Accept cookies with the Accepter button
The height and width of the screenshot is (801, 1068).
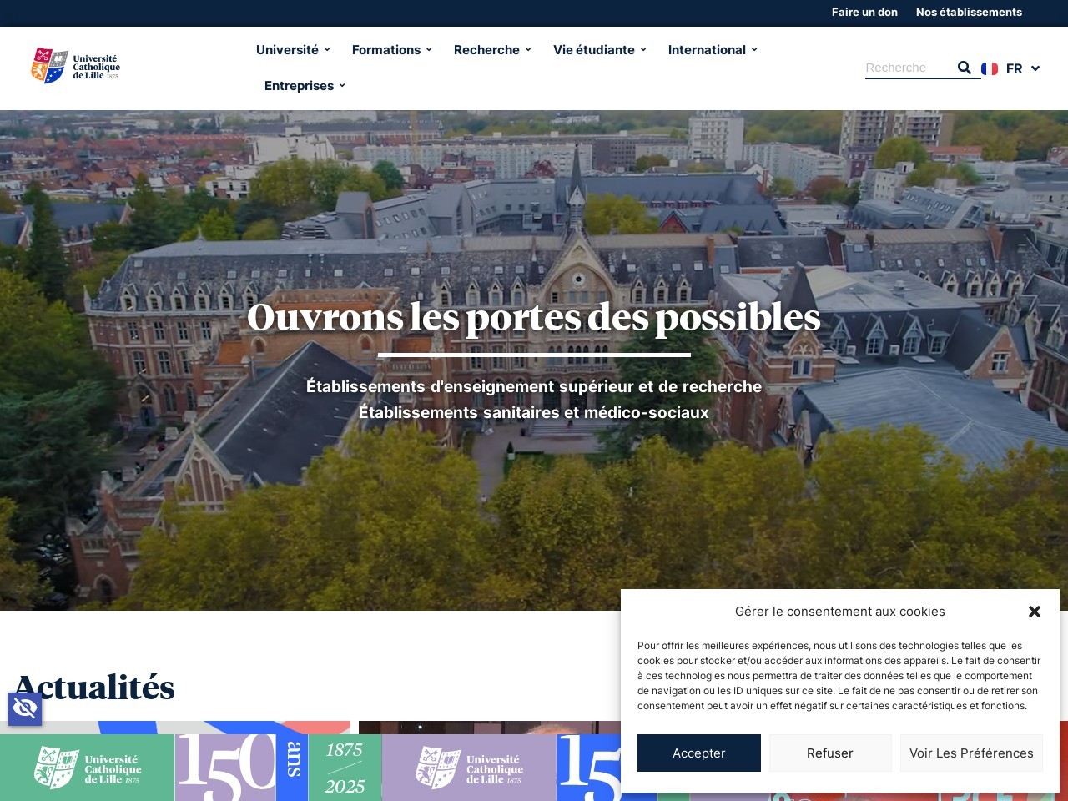[699, 753]
